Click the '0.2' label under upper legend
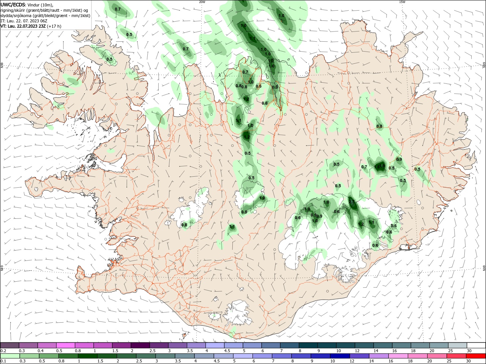 click(3, 351)
